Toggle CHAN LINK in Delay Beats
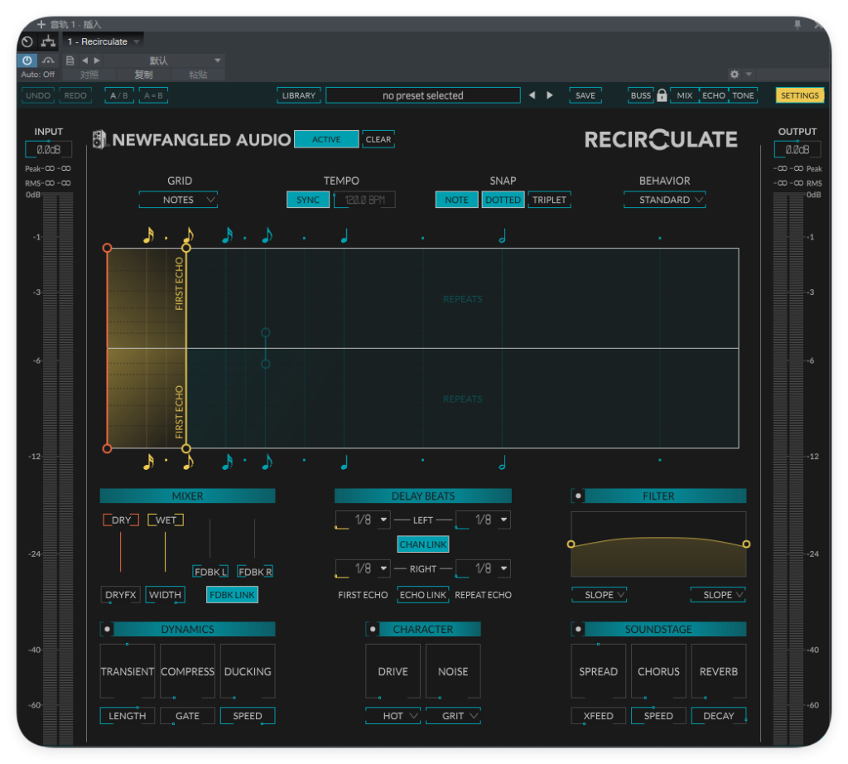 [x=423, y=544]
